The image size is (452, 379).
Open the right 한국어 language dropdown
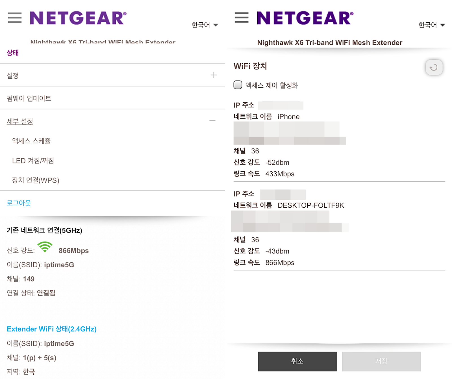point(432,25)
